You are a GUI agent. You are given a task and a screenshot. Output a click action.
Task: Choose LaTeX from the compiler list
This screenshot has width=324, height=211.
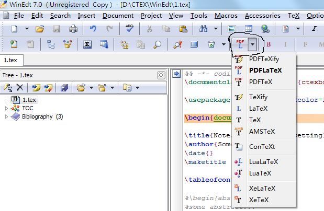click(264, 109)
